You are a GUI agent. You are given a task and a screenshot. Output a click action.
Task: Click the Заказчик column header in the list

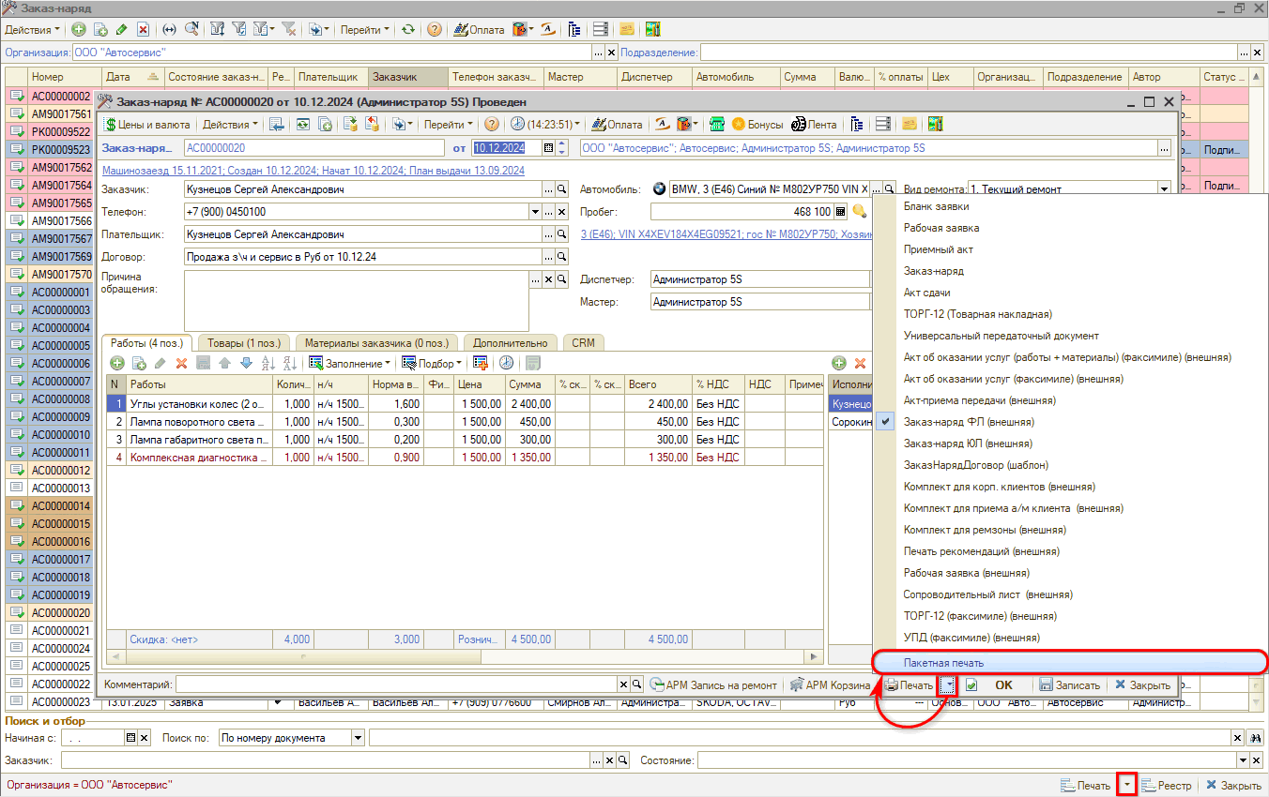click(407, 77)
